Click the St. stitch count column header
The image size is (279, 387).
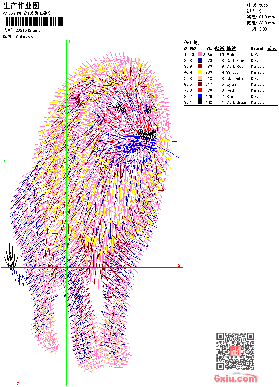(x=209, y=49)
